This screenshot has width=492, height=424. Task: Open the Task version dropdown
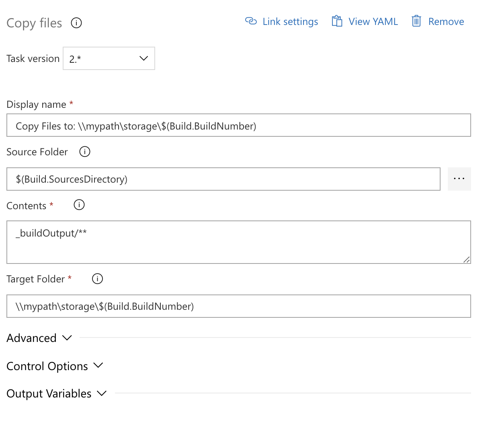click(143, 58)
